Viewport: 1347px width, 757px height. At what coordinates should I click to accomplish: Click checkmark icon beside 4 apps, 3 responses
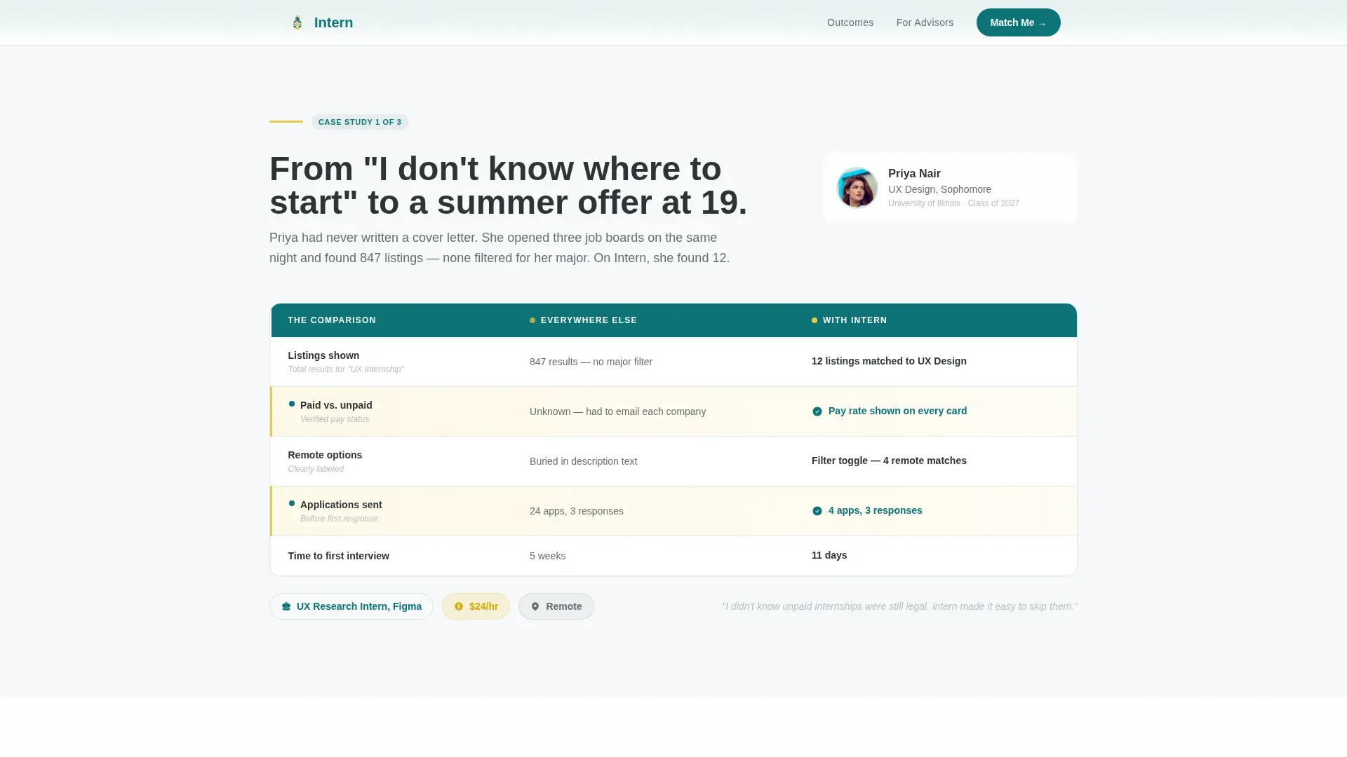pyautogui.click(x=817, y=511)
